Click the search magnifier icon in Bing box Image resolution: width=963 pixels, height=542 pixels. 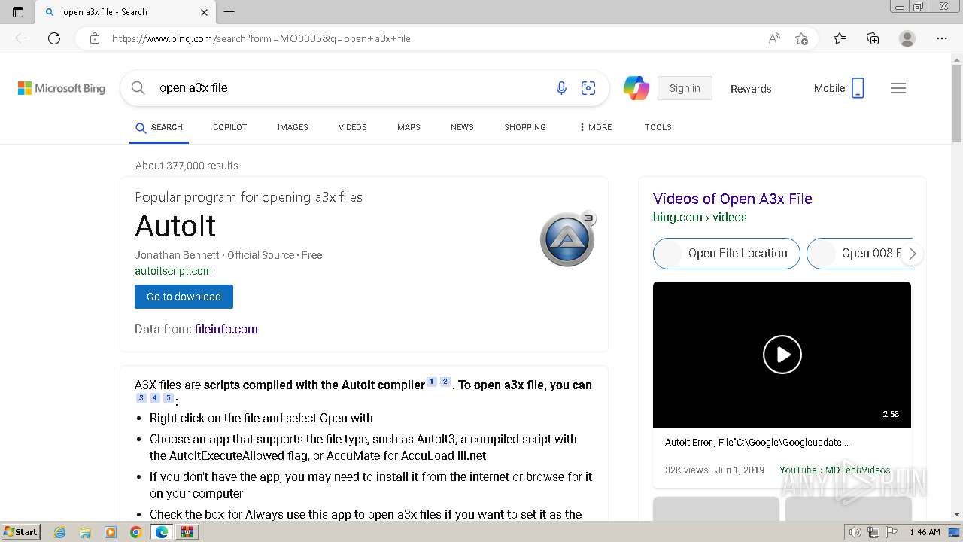click(x=138, y=88)
